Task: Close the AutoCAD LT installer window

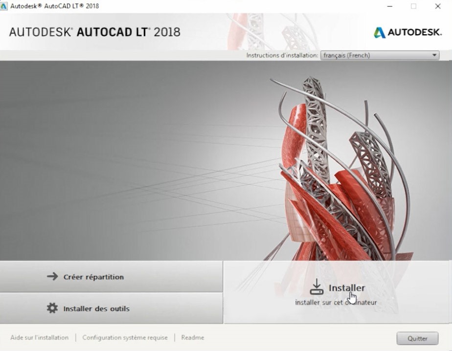Action: click(x=438, y=6)
